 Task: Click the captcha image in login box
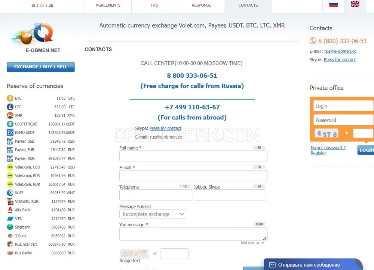click(x=327, y=133)
